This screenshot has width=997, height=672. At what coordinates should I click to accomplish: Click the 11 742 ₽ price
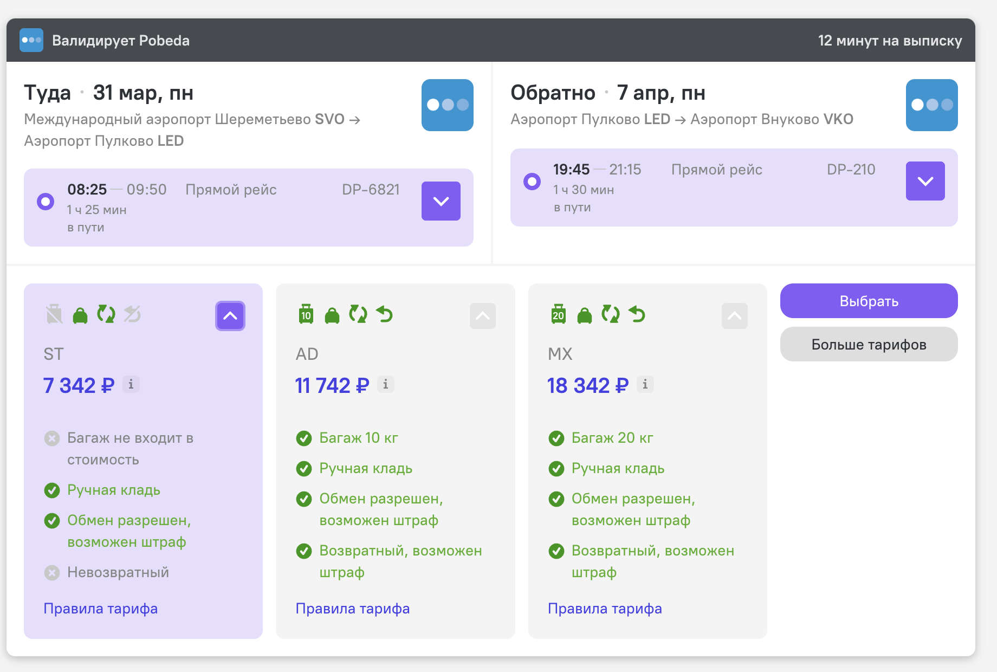(332, 385)
